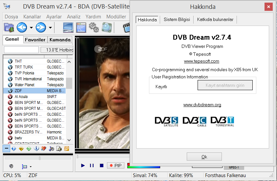
Task: Click the stop button
Action: (x=102, y=166)
